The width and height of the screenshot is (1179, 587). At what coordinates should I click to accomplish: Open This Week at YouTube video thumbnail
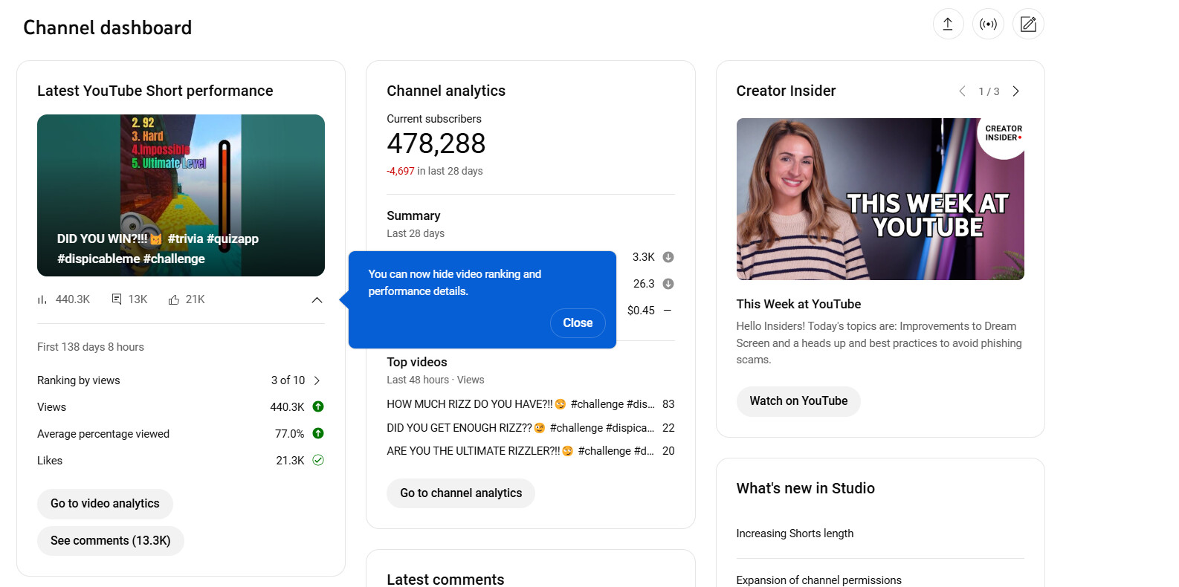click(x=880, y=199)
